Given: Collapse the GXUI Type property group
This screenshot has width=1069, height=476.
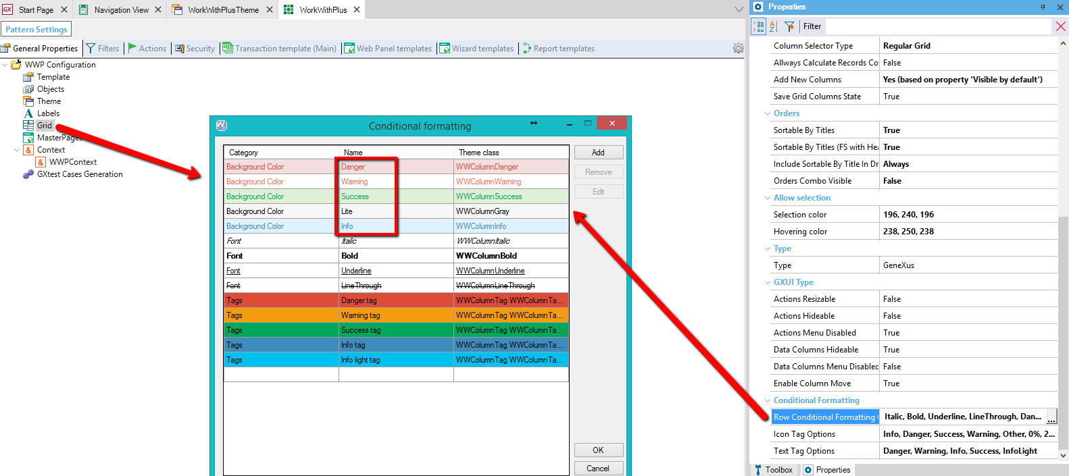Looking at the screenshot, I should 768,282.
